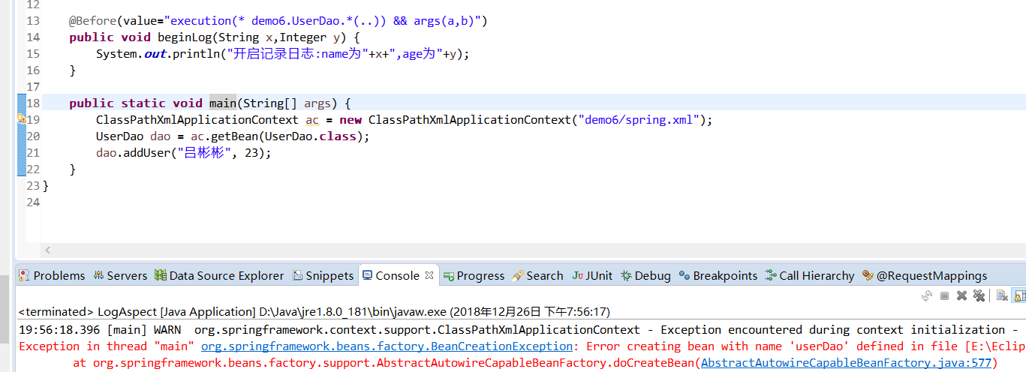This screenshot has width=1026, height=372.
Task: Open the Servers tab
Action: (x=119, y=275)
